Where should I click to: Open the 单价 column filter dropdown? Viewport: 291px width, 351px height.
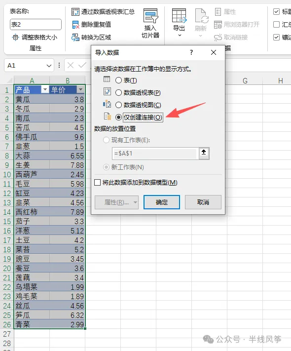point(80,90)
